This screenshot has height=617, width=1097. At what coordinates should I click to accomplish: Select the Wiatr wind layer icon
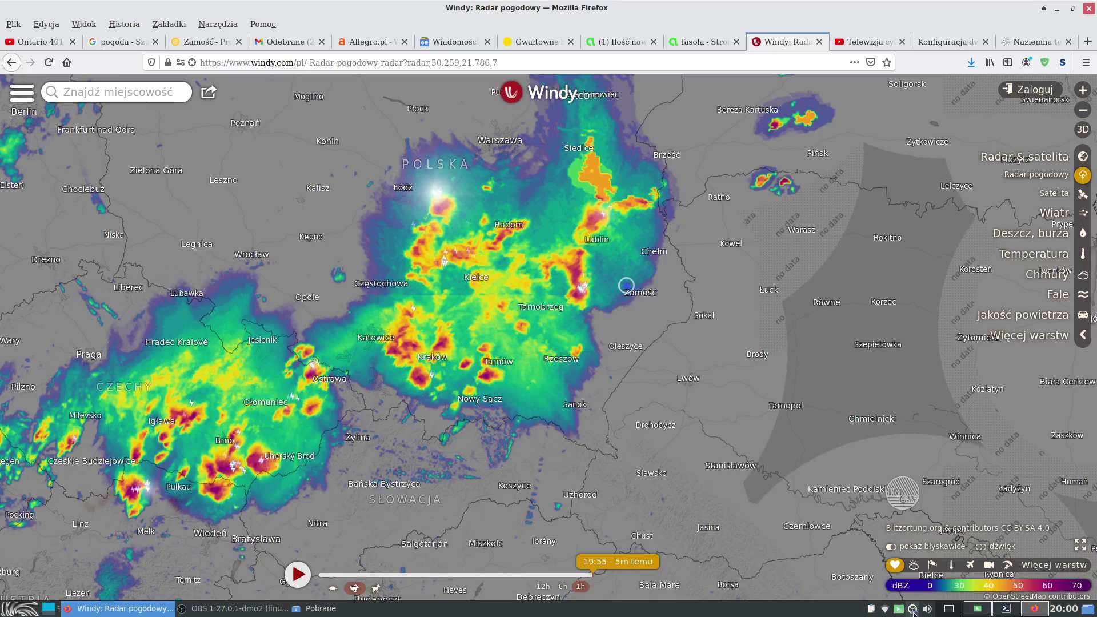pos(1082,213)
